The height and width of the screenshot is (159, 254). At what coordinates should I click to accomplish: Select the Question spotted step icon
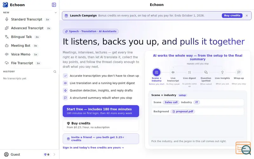[x=206, y=72]
